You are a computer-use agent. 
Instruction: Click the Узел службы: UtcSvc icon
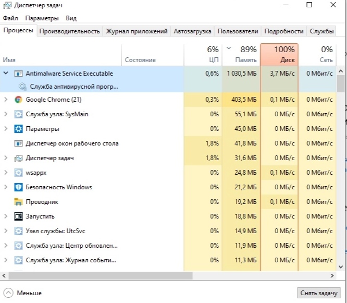pos(18,231)
